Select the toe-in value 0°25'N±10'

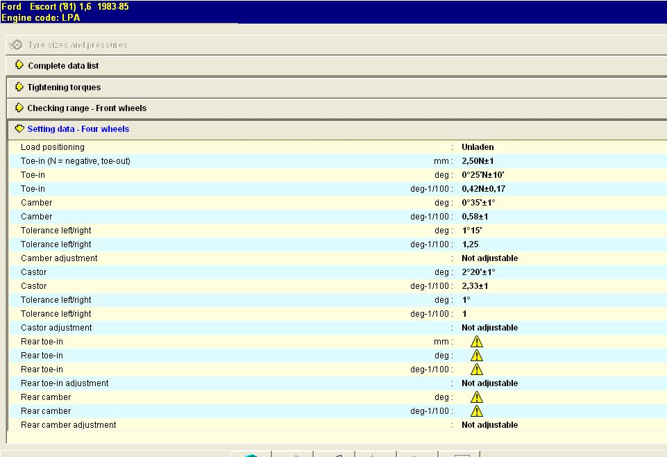click(x=483, y=175)
